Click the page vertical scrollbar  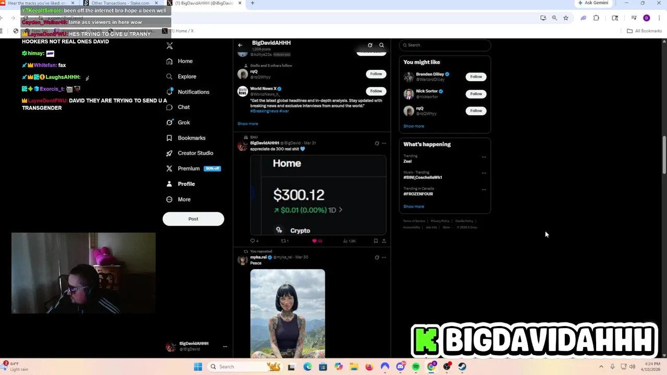tap(664, 156)
